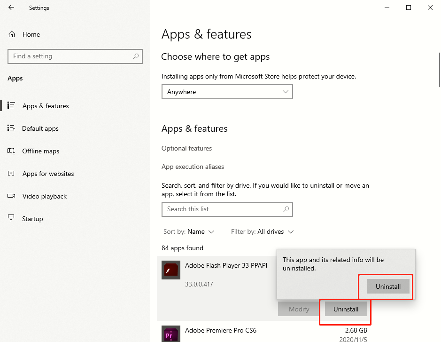Open the Default apps page
Viewport: 441px width, 342px height.
coord(40,128)
